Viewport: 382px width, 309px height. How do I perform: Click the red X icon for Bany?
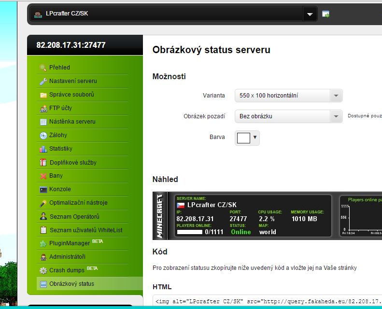click(43, 176)
